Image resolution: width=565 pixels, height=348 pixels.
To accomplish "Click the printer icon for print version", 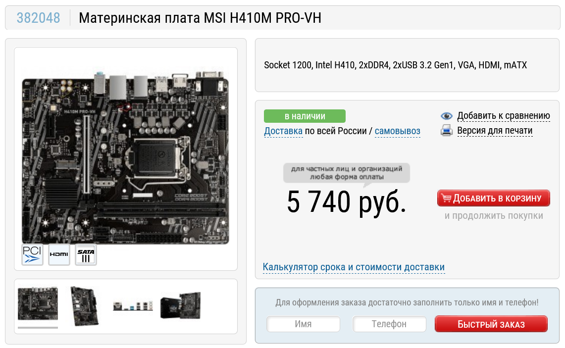I will click(447, 130).
